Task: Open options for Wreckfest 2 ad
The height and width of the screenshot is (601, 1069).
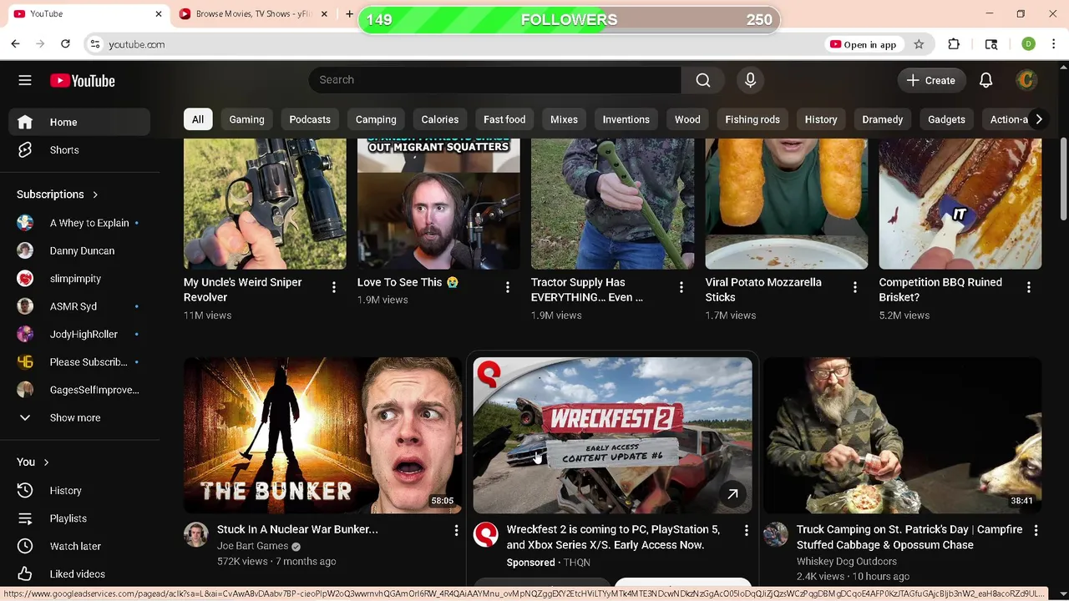Action: click(x=746, y=531)
